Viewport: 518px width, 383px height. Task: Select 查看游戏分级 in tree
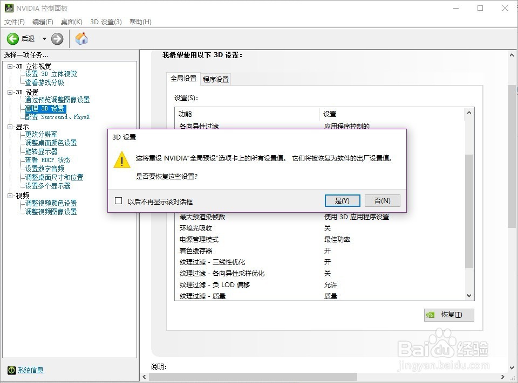[x=45, y=82]
